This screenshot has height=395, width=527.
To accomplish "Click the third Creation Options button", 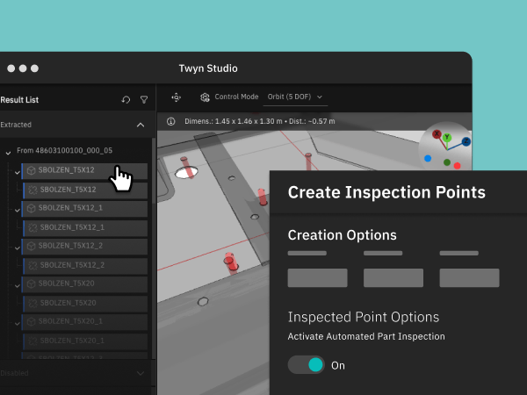I will 469,278.
